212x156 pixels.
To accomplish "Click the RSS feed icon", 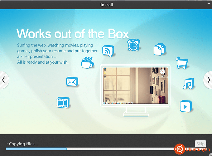I will pos(108,51).
